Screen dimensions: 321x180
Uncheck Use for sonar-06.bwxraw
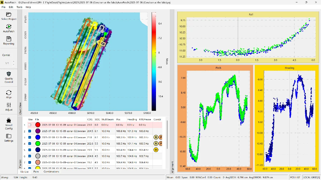click(x=30, y=156)
